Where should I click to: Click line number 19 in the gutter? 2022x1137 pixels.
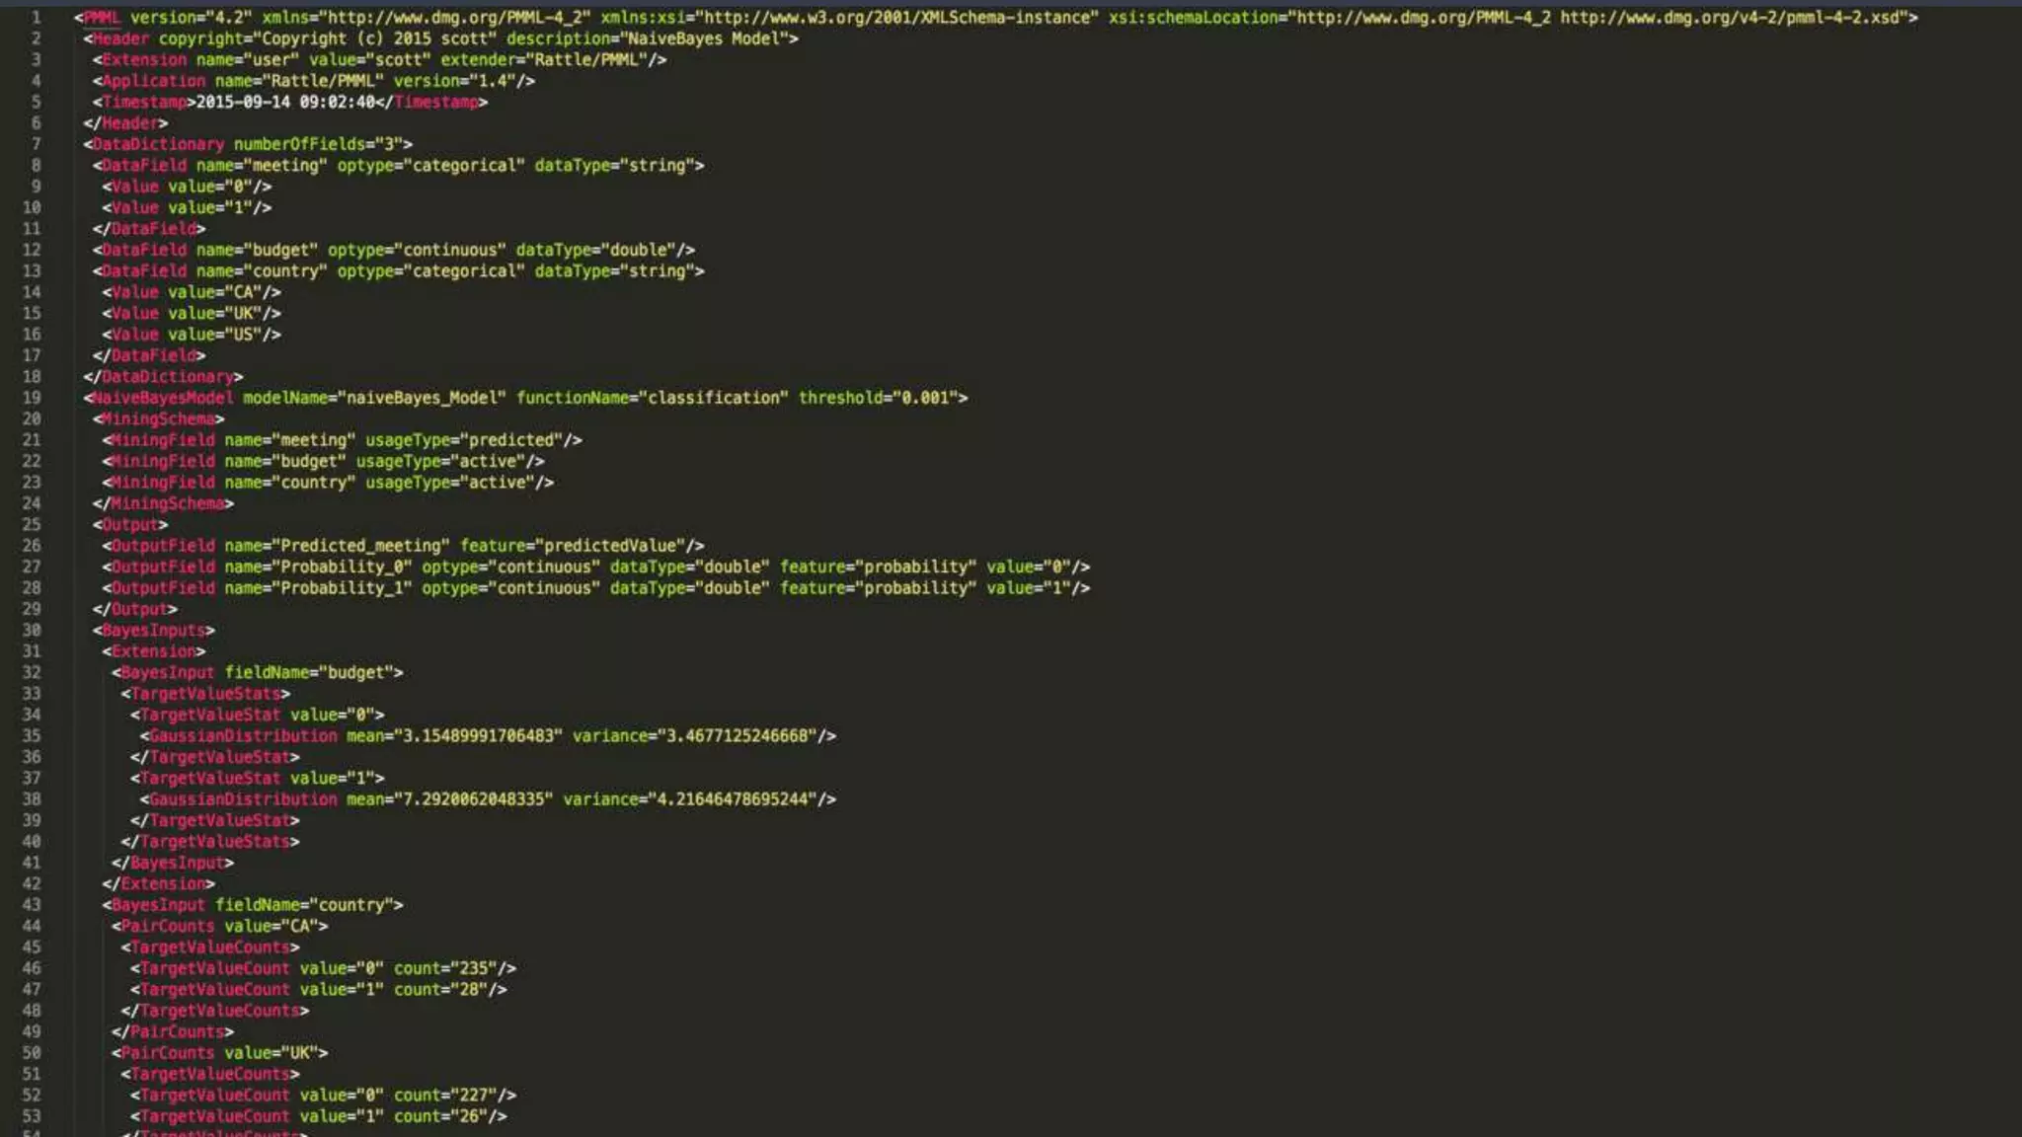point(32,398)
